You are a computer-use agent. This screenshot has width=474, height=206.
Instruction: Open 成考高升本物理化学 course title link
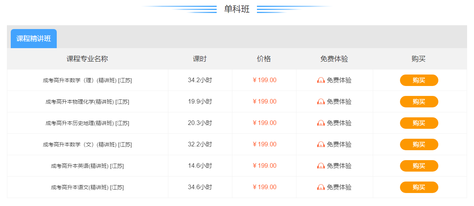tap(87, 102)
